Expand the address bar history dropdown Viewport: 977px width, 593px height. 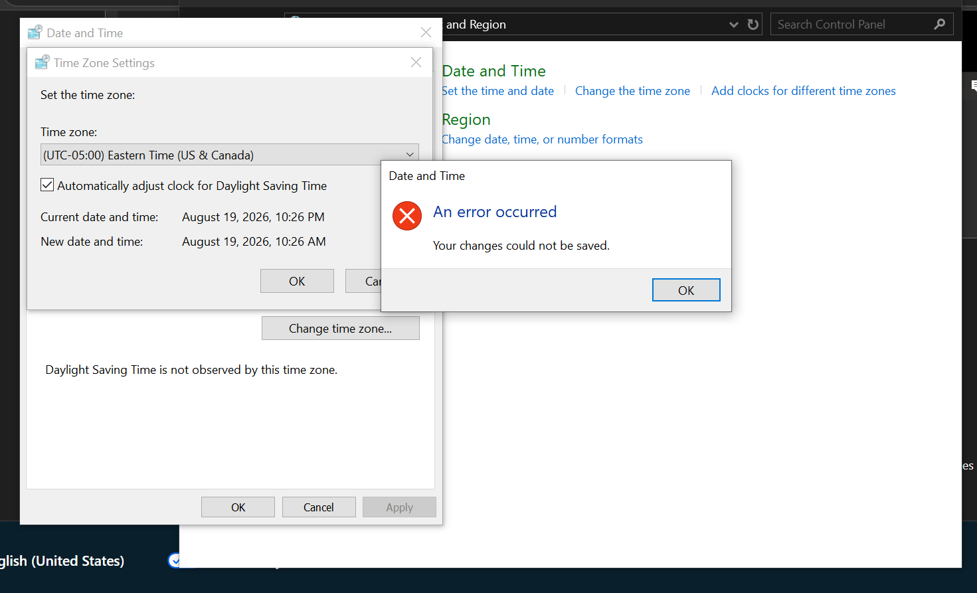(734, 25)
